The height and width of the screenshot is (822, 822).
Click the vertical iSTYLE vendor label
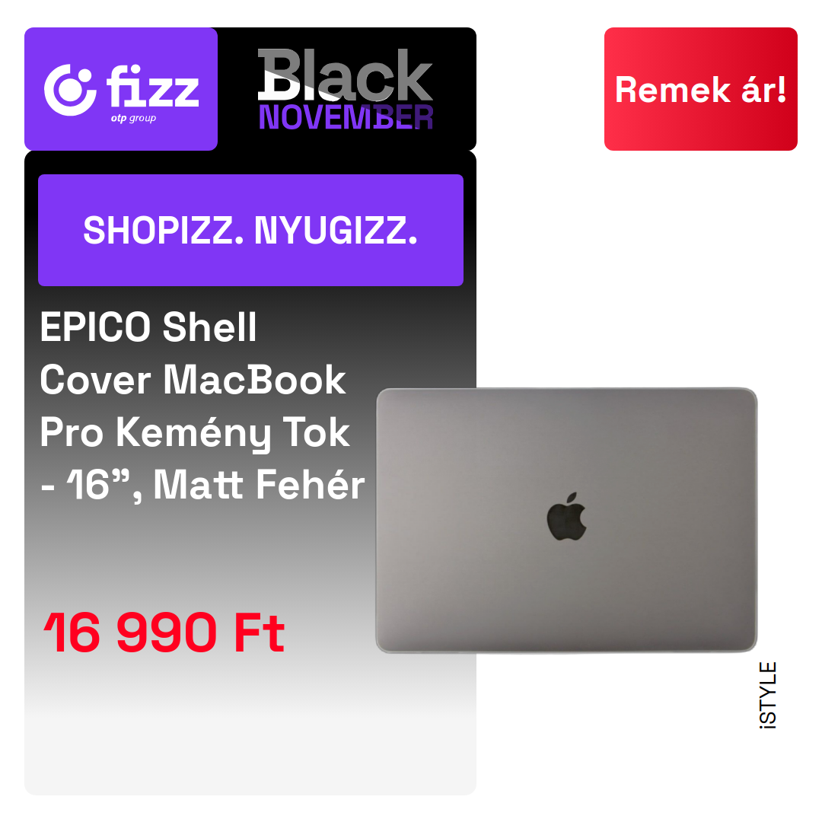[x=768, y=695]
